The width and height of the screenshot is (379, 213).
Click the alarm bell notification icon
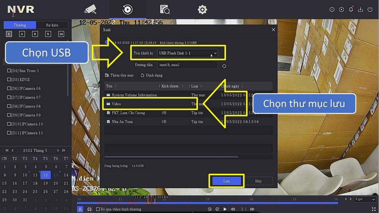pyautogui.click(x=351, y=10)
